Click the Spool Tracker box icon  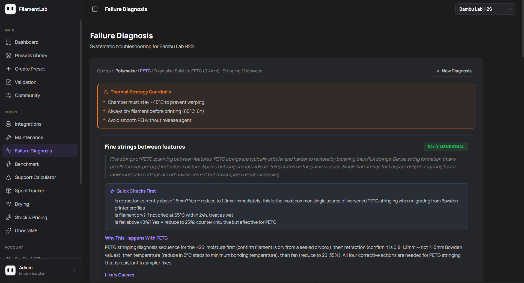click(8, 191)
